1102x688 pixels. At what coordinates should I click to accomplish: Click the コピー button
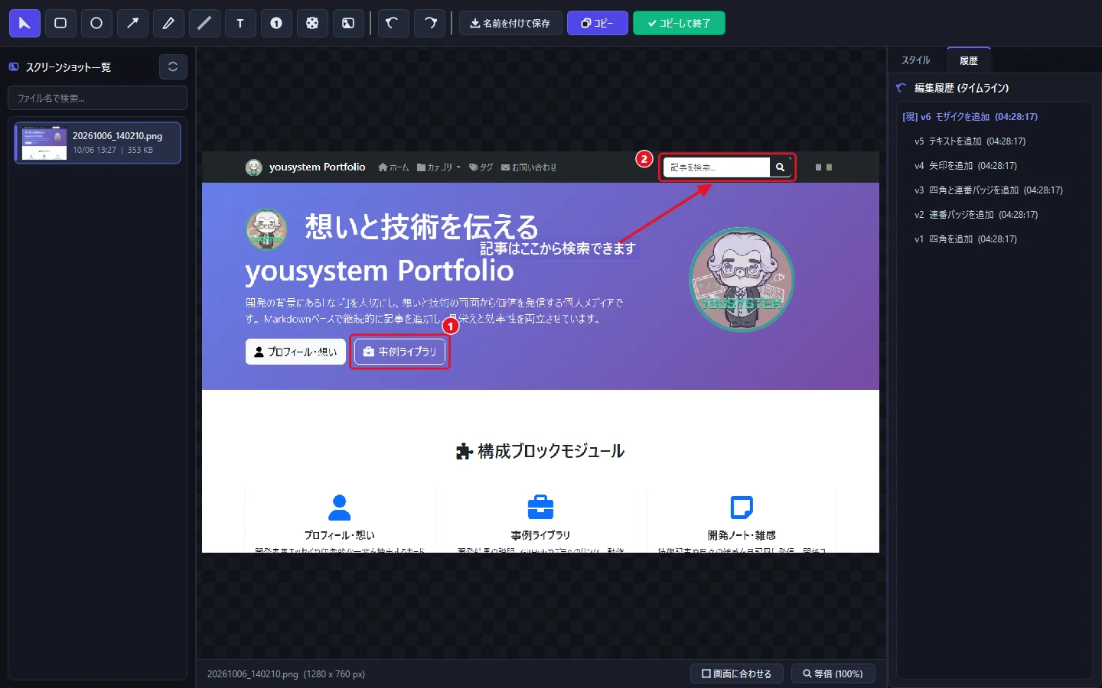pyautogui.click(x=598, y=23)
